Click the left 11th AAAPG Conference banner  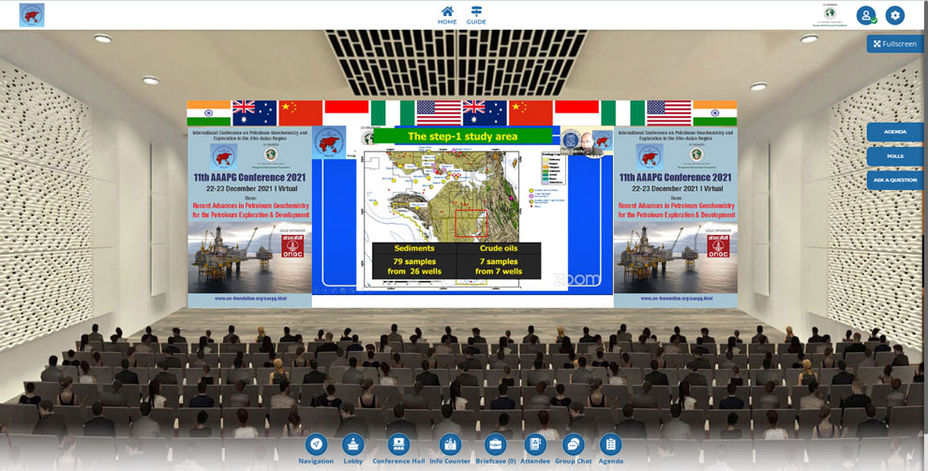249,216
